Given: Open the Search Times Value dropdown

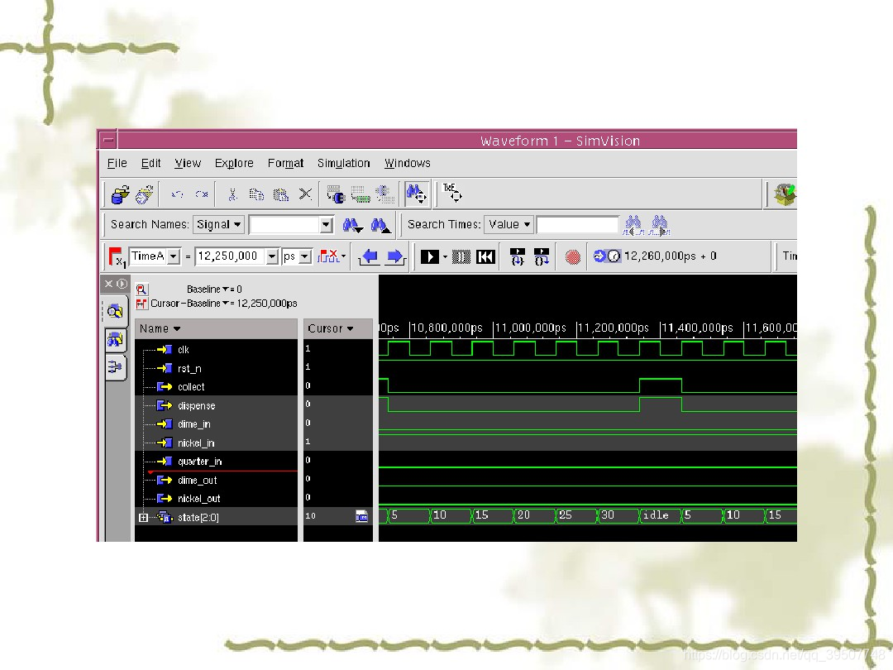Looking at the screenshot, I should point(509,224).
